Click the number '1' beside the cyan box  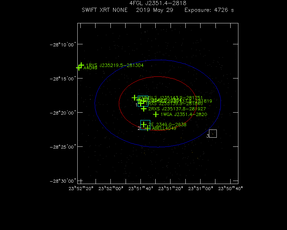136,105
